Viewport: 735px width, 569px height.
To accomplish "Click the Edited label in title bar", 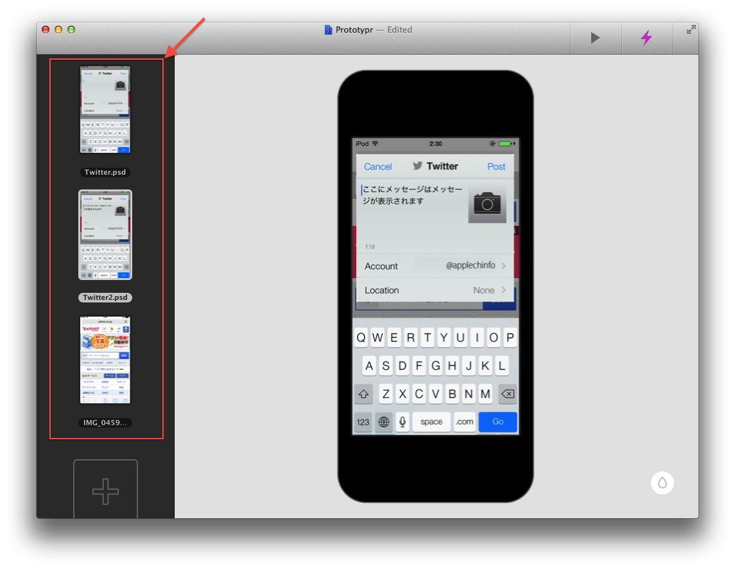I will click(x=399, y=30).
